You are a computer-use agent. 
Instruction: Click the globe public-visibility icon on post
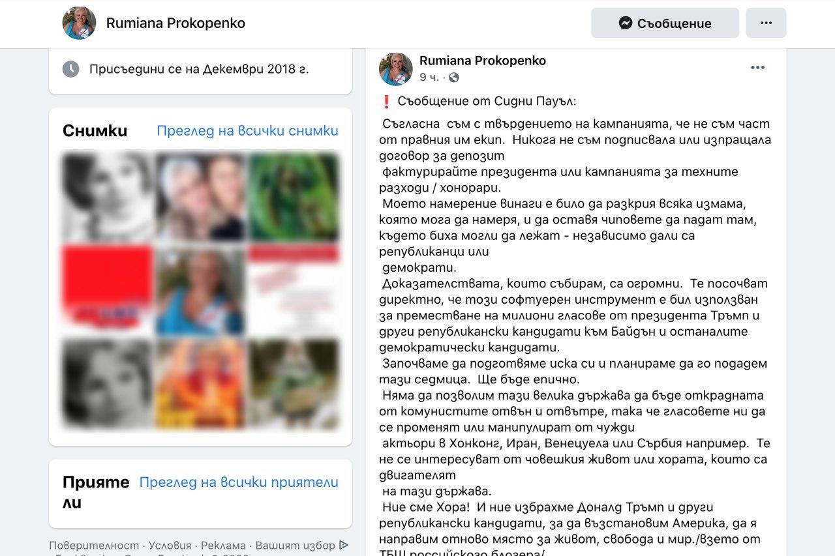click(x=454, y=78)
